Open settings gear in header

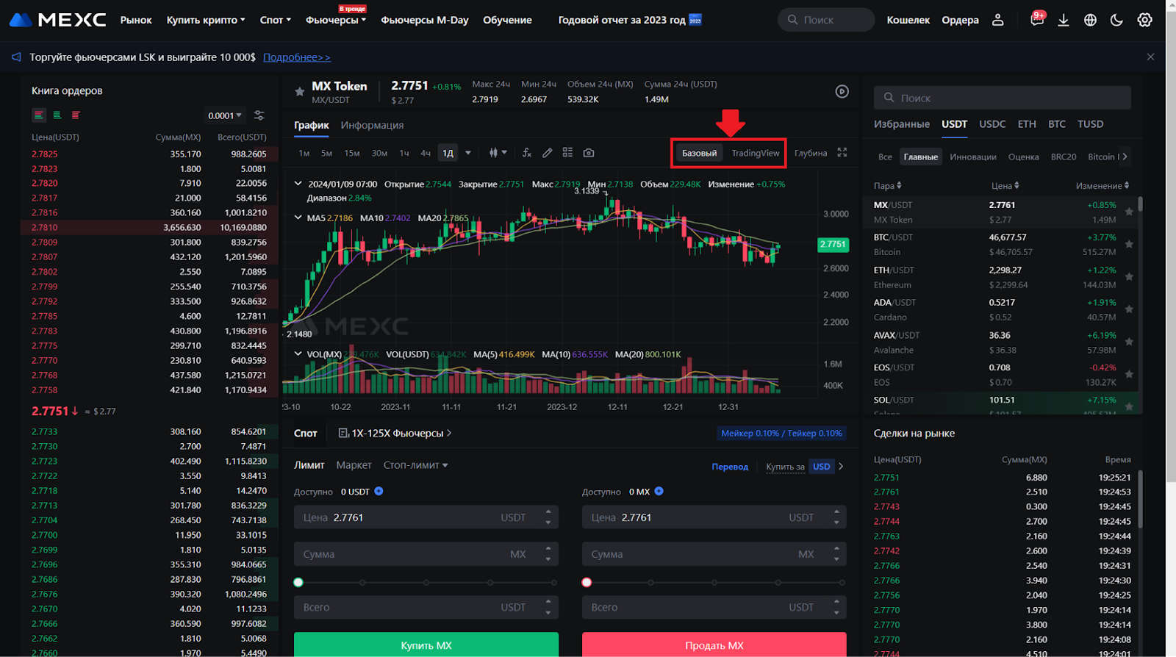[1144, 20]
